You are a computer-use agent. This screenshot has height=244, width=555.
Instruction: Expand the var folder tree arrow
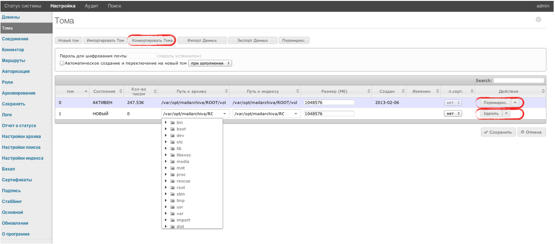(x=166, y=214)
